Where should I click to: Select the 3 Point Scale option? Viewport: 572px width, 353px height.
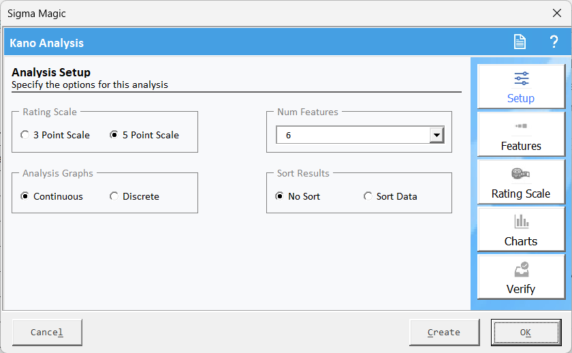point(25,135)
